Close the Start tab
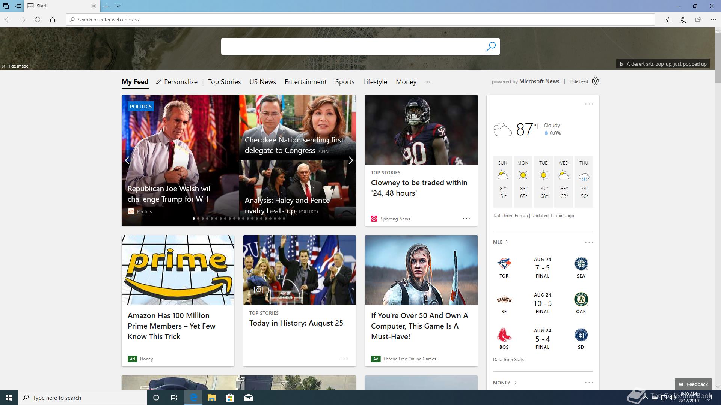This screenshot has width=721, height=405. [x=94, y=6]
